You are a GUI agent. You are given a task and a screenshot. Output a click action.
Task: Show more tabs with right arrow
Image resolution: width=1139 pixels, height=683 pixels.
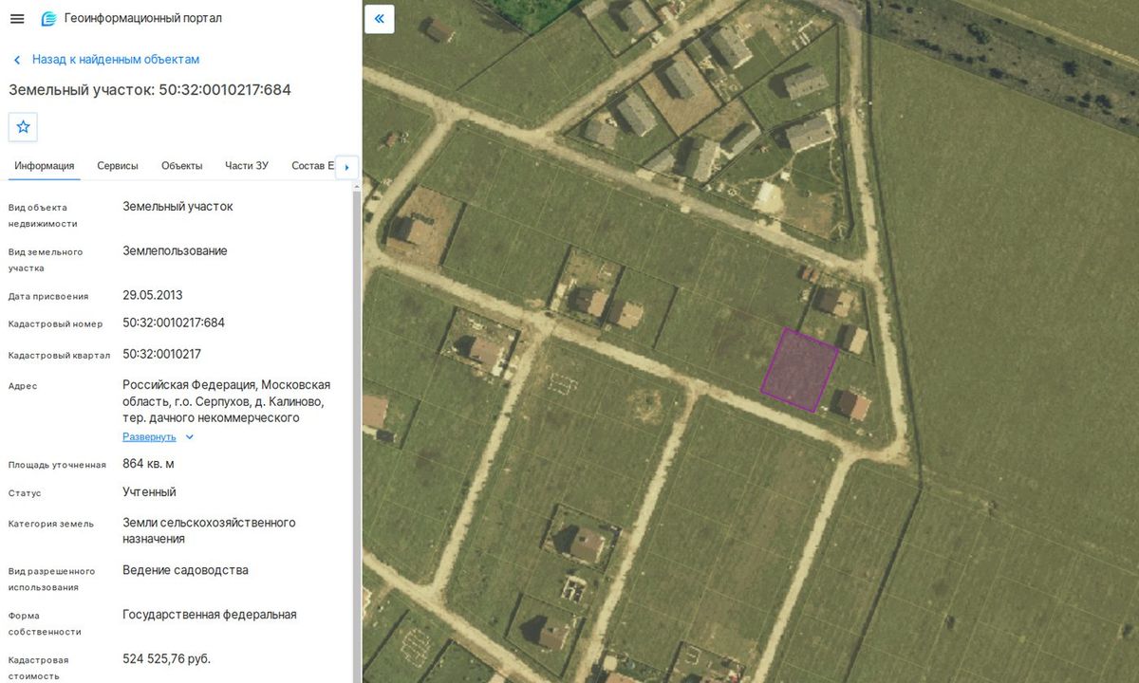(x=346, y=167)
